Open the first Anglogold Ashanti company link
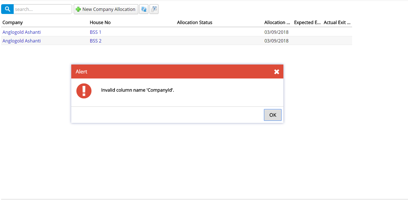408x200 pixels. click(x=22, y=32)
